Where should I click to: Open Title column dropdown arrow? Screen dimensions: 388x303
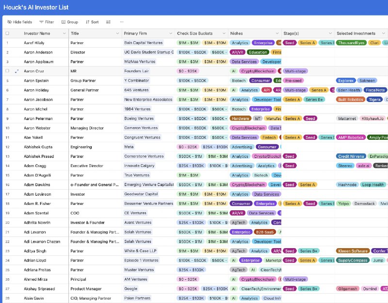pyautogui.click(x=117, y=33)
